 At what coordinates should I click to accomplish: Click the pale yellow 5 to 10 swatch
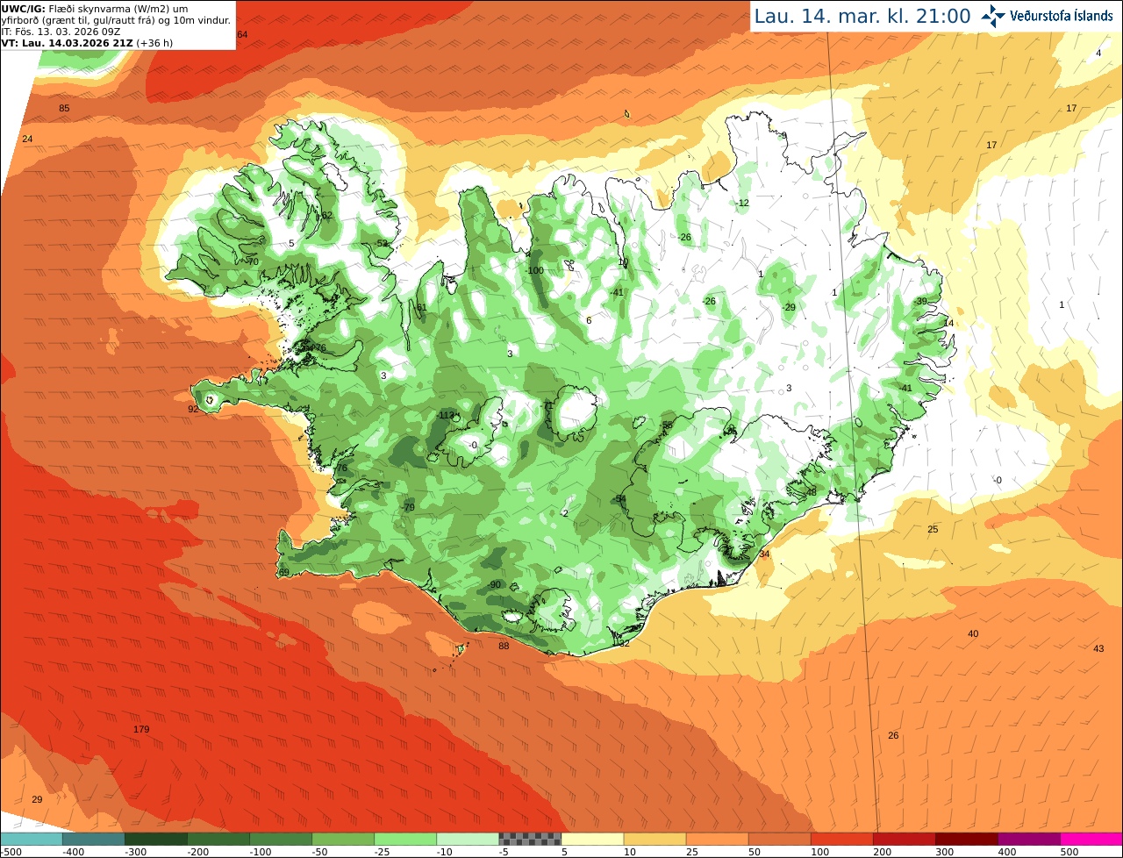point(592,839)
